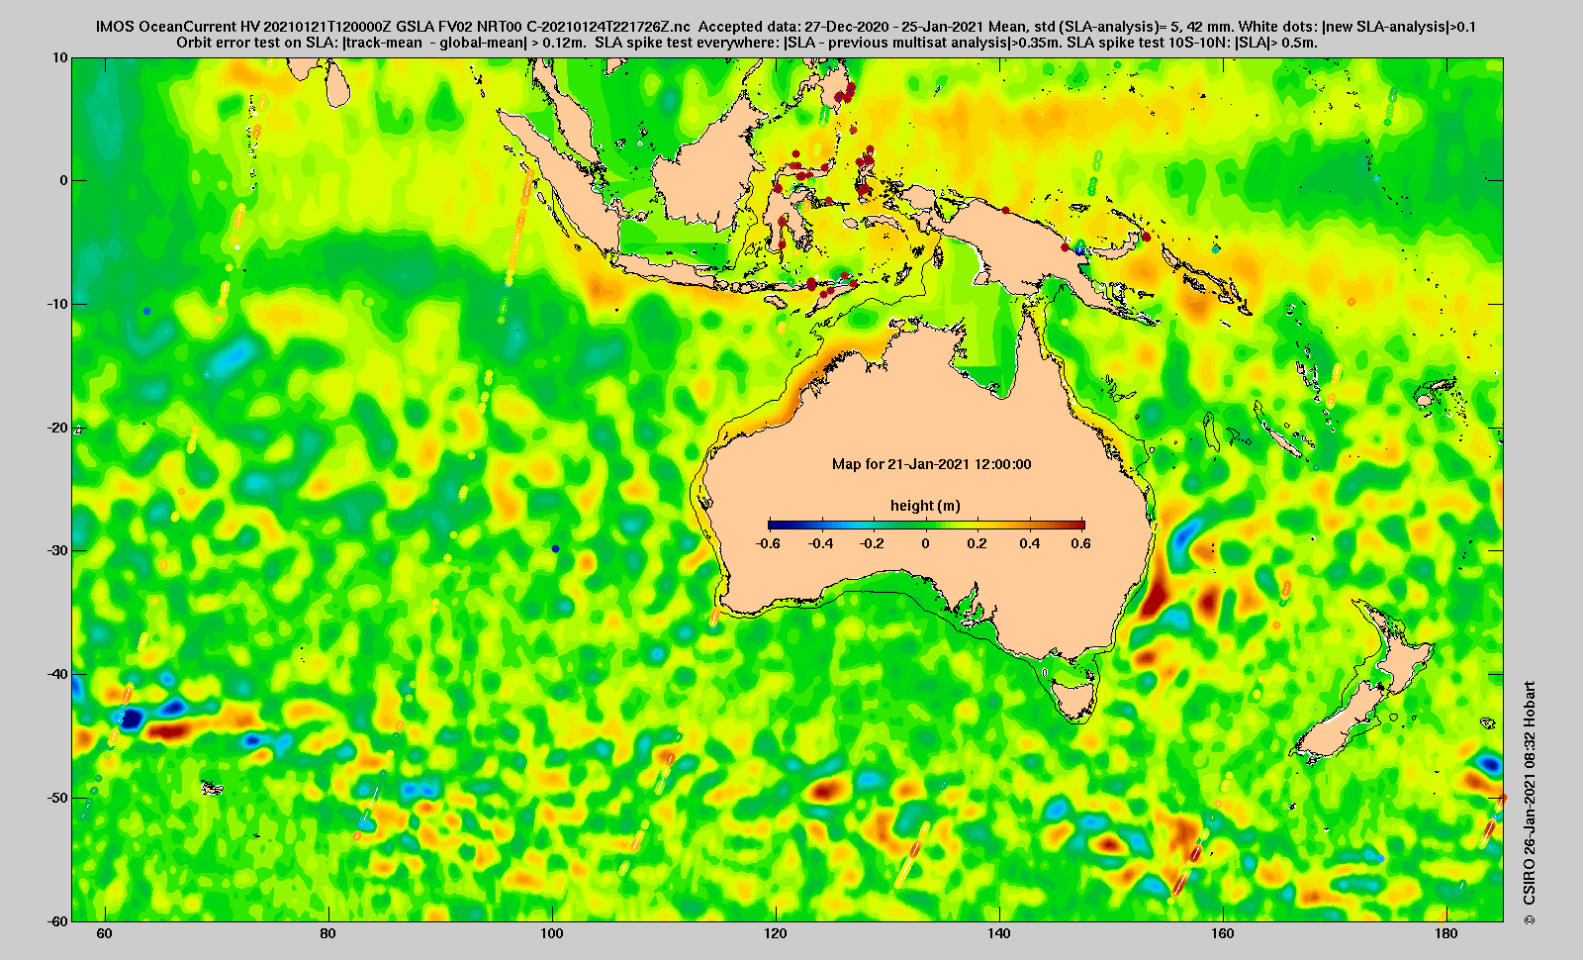Viewport: 1583px width, 960px height.
Task: Click latitude axis label -10
Action: click(x=57, y=304)
